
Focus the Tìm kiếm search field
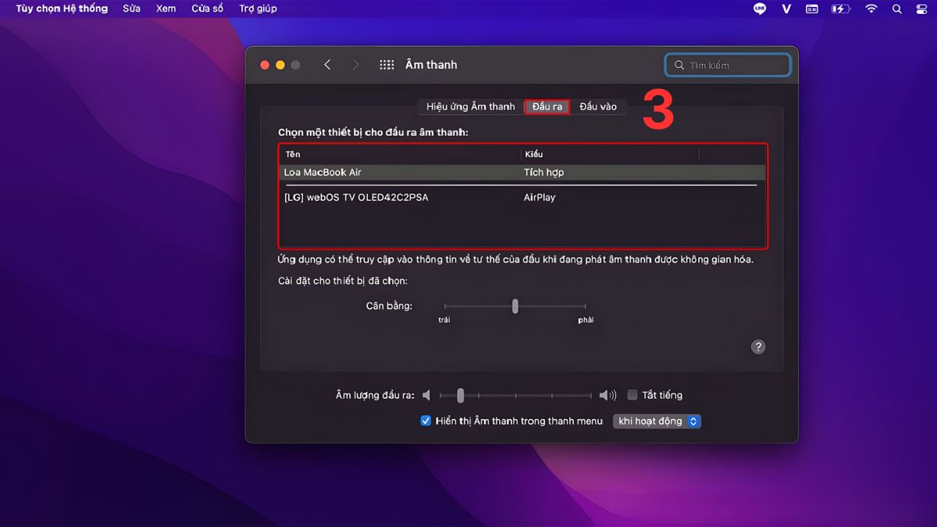point(728,66)
